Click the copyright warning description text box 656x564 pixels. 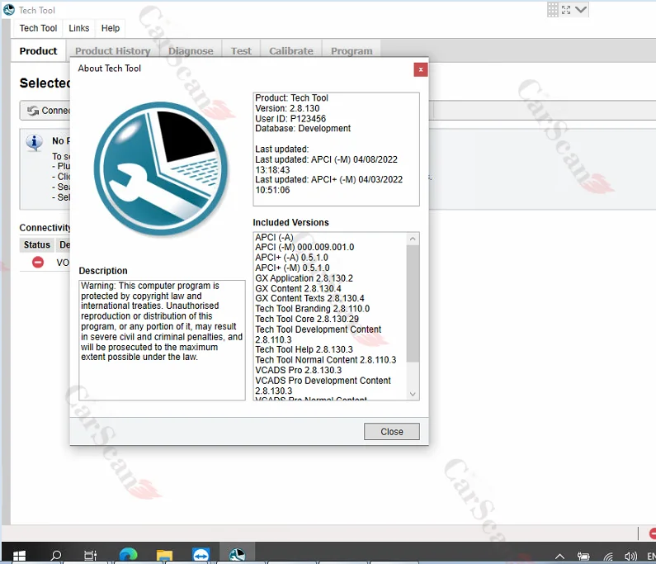(162, 340)
